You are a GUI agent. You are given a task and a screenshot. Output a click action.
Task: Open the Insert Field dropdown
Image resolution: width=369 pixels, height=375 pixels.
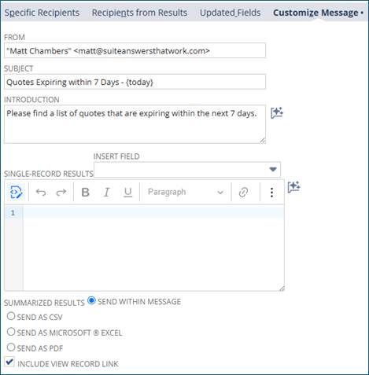click(187, 170)
